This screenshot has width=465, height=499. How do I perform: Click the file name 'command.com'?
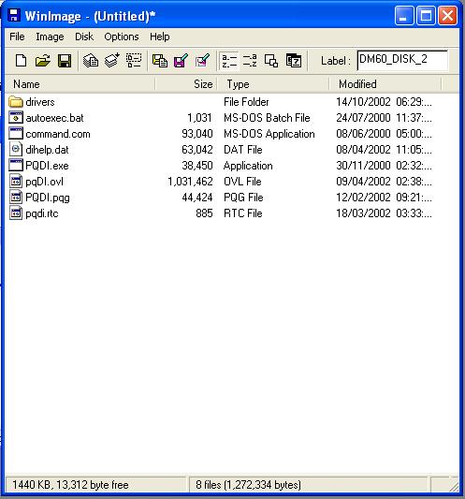pos(58,134)
